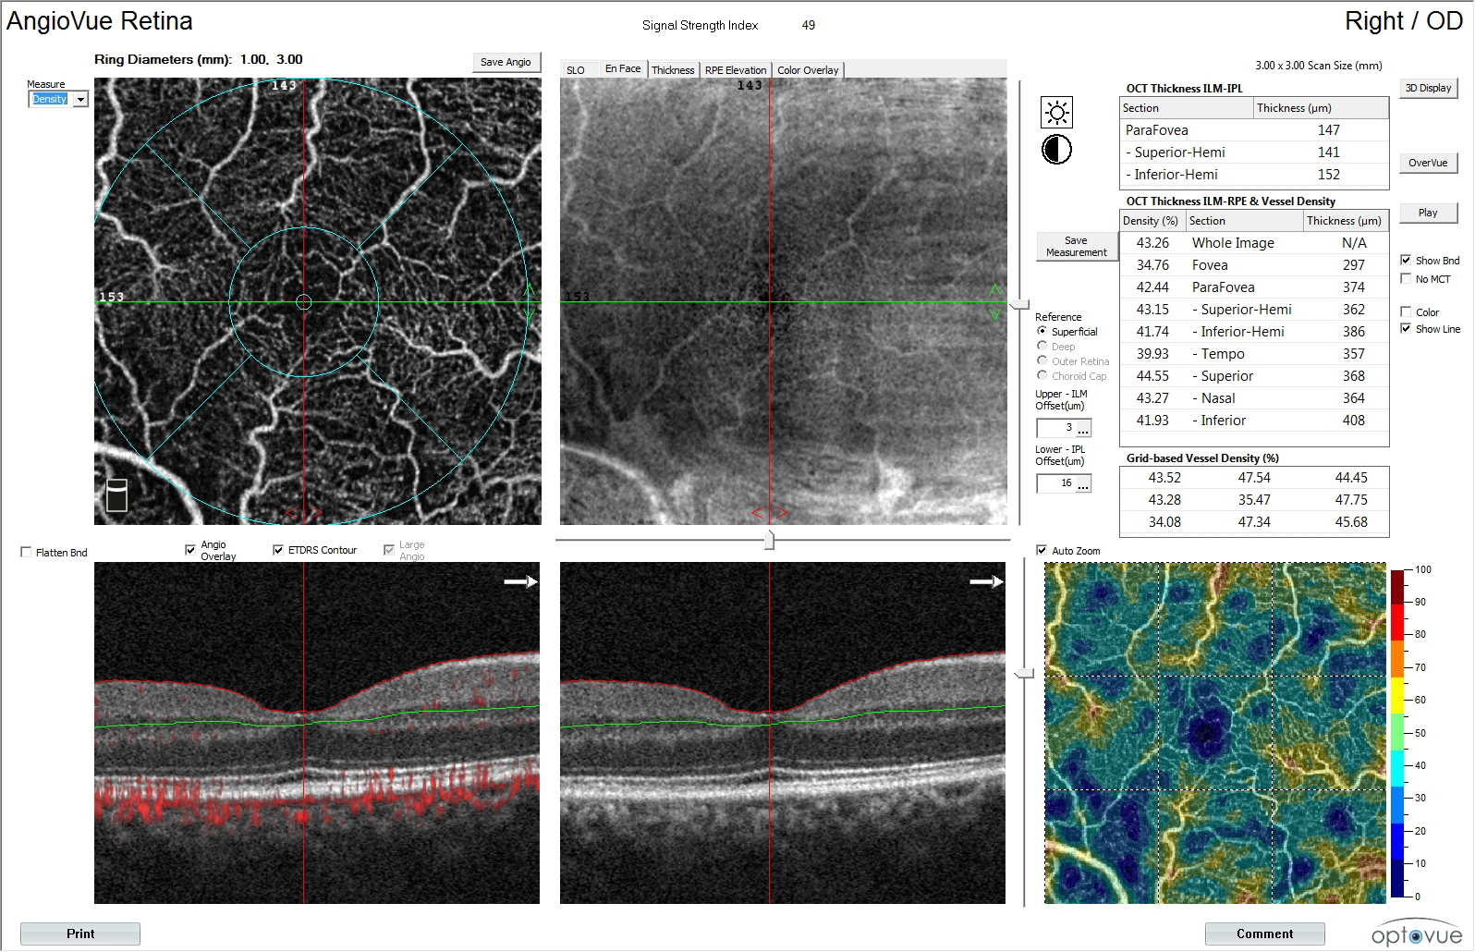Click the Comment button
The height and width of the screenshot is (952, 1475).
click(x=1264, y=934)
